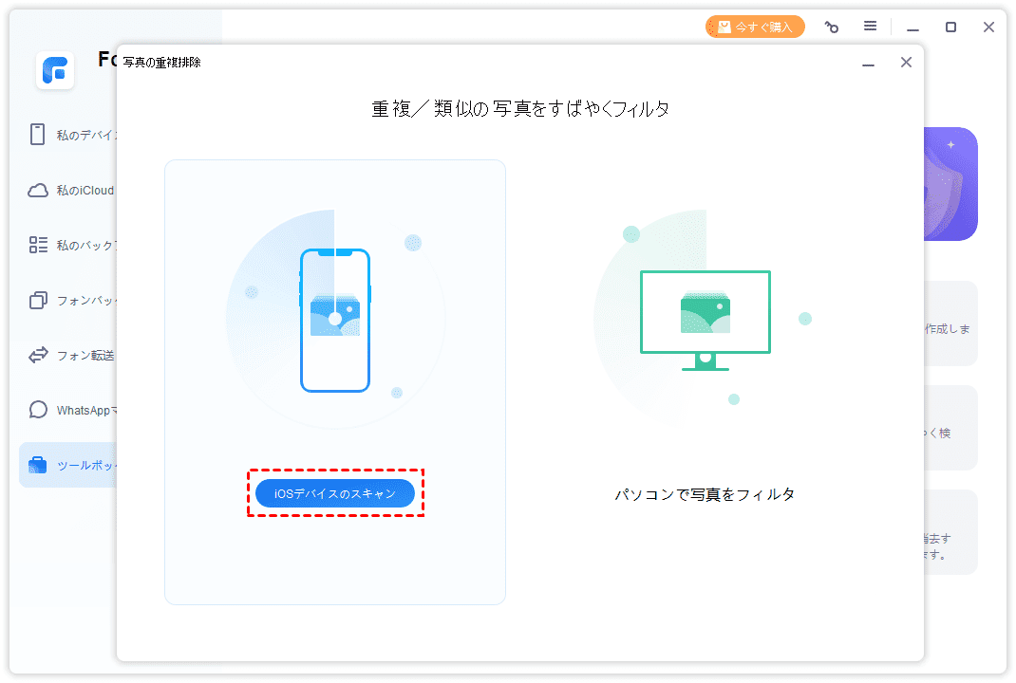Click the list backup icon in sidebar
The height and width of the screenshot is (683, 1016).
pyautogui.click(x=38, y=245)
